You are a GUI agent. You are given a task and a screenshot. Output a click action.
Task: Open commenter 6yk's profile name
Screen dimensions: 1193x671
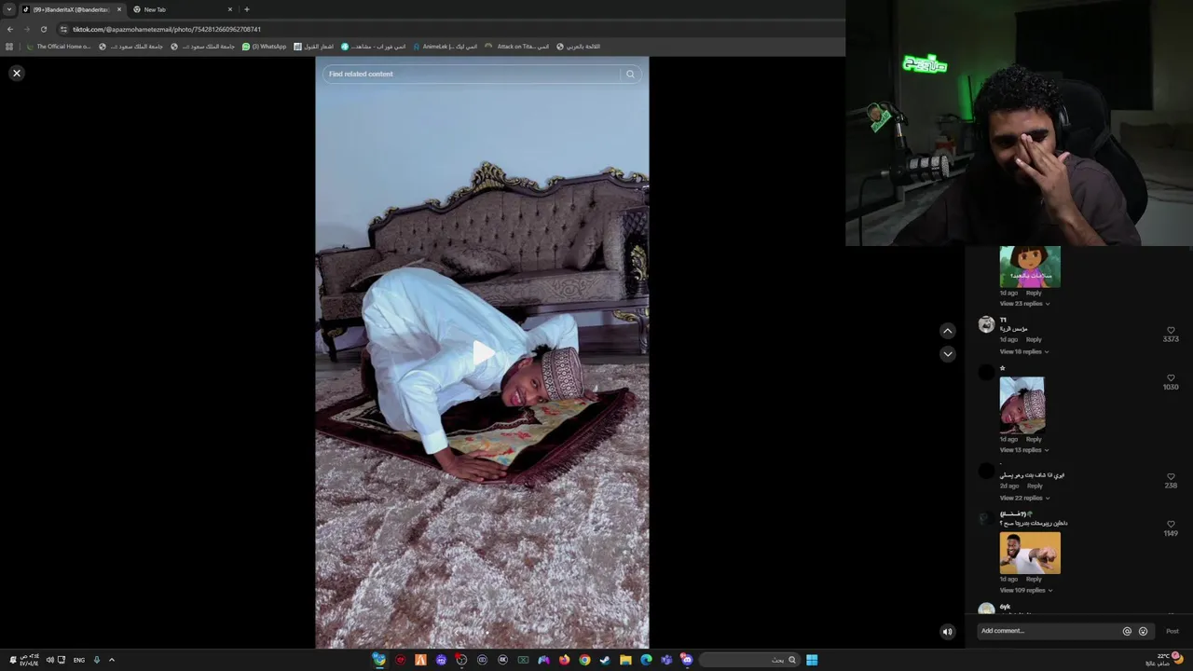click(x=1005, y=607)
